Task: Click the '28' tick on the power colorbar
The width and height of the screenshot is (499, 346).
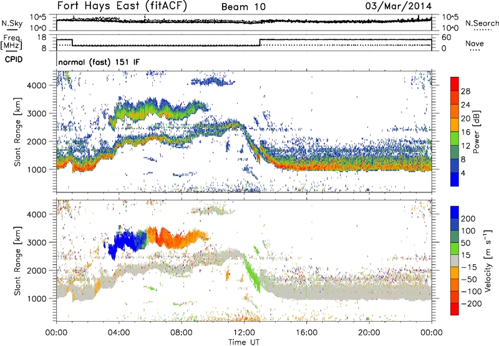Action: point(465,91)
